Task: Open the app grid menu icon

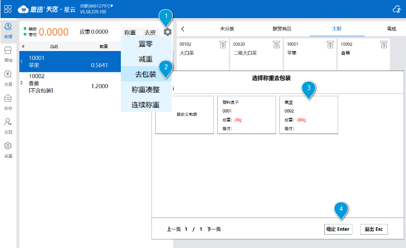Action: (x=8, y=9)
